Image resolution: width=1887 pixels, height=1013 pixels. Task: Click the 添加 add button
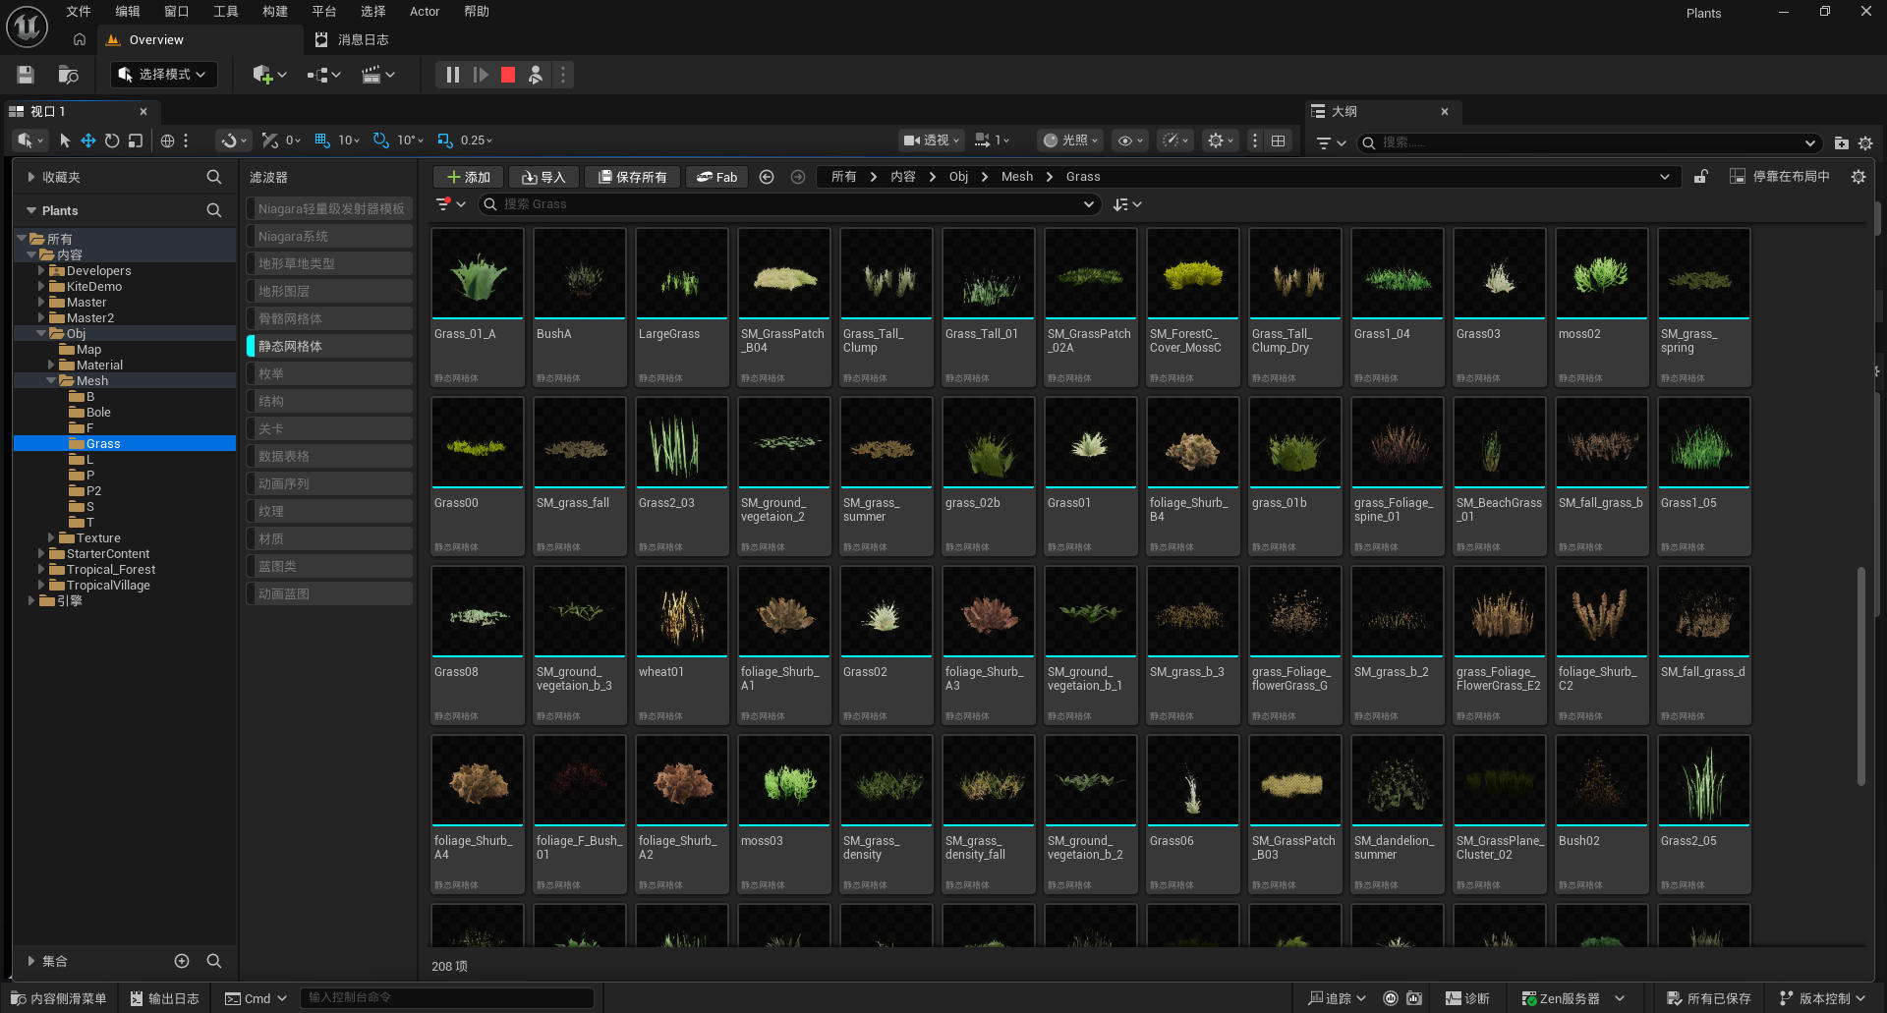(x=469, y=177)
